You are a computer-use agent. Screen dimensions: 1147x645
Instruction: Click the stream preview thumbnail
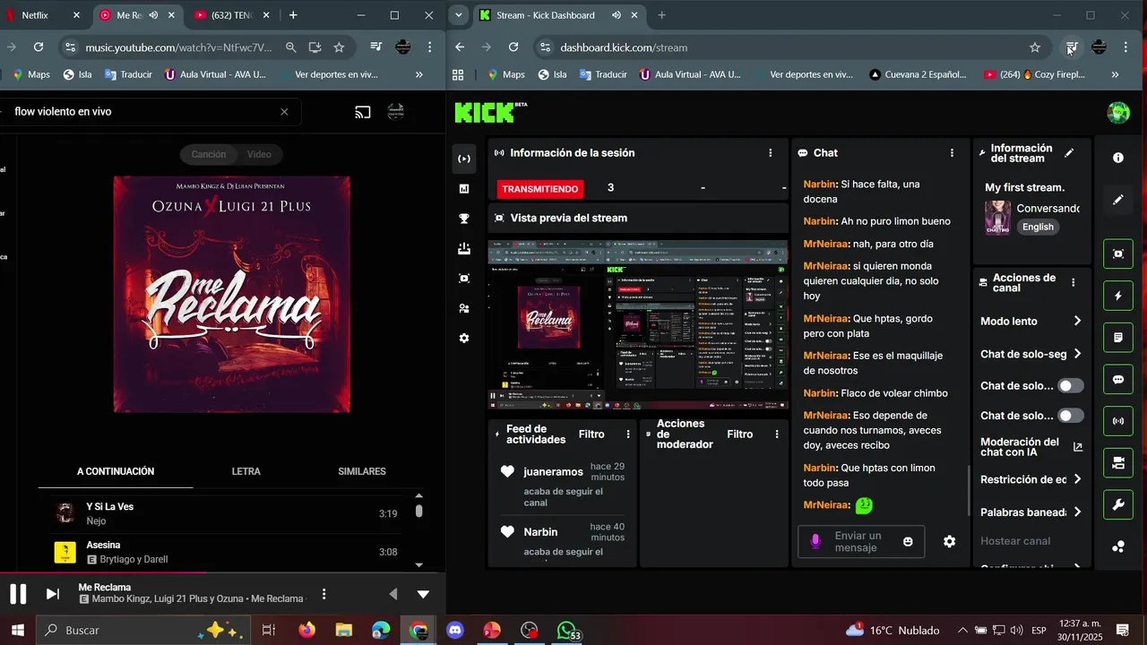638,323
